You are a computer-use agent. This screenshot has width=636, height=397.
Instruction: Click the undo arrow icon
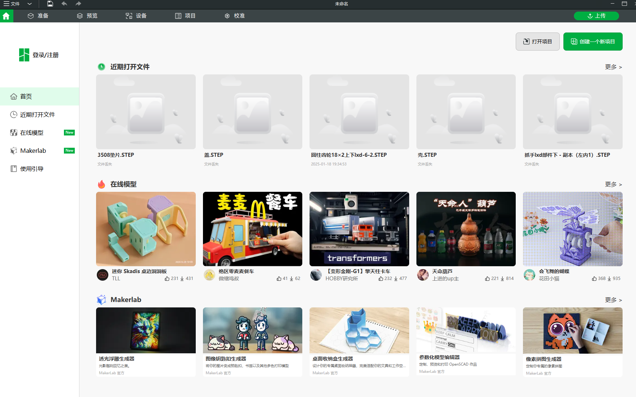[x=64, y=4]
